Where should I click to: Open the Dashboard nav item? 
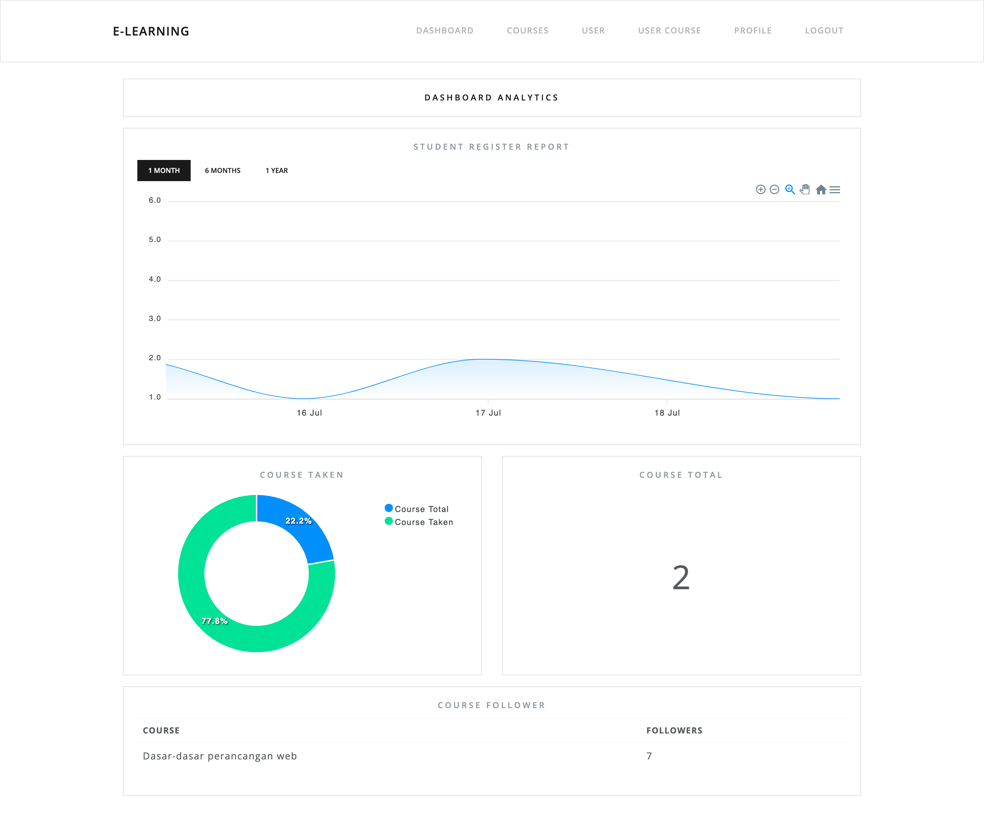[444, 30]
